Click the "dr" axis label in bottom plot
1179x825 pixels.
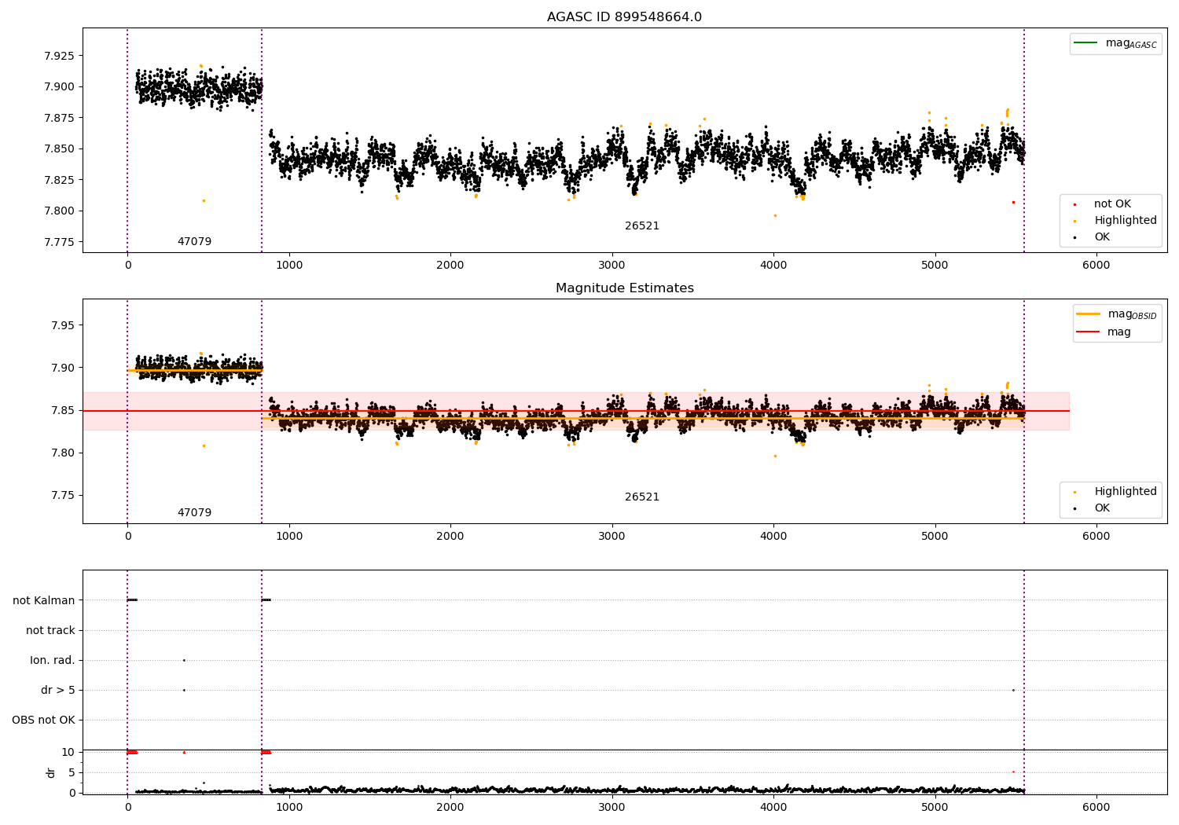pyautogui.click(x=51, y=772)
